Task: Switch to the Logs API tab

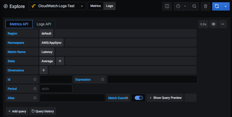Action: [44, 24]
